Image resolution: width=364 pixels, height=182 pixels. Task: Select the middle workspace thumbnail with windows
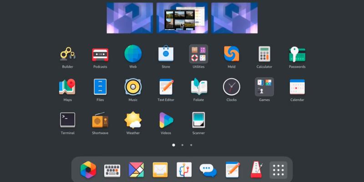[x=182, y=18]
